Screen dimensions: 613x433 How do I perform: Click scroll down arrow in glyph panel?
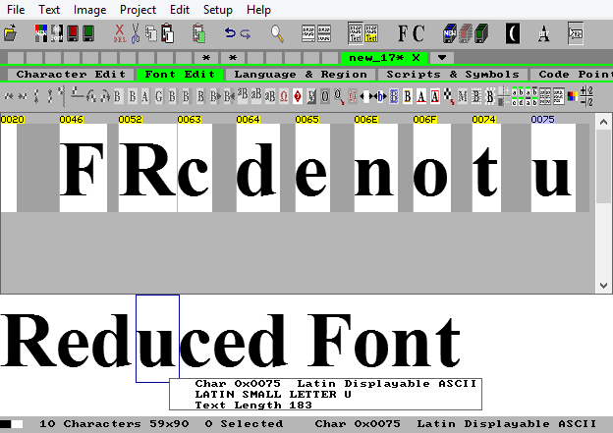coord(603,286)
